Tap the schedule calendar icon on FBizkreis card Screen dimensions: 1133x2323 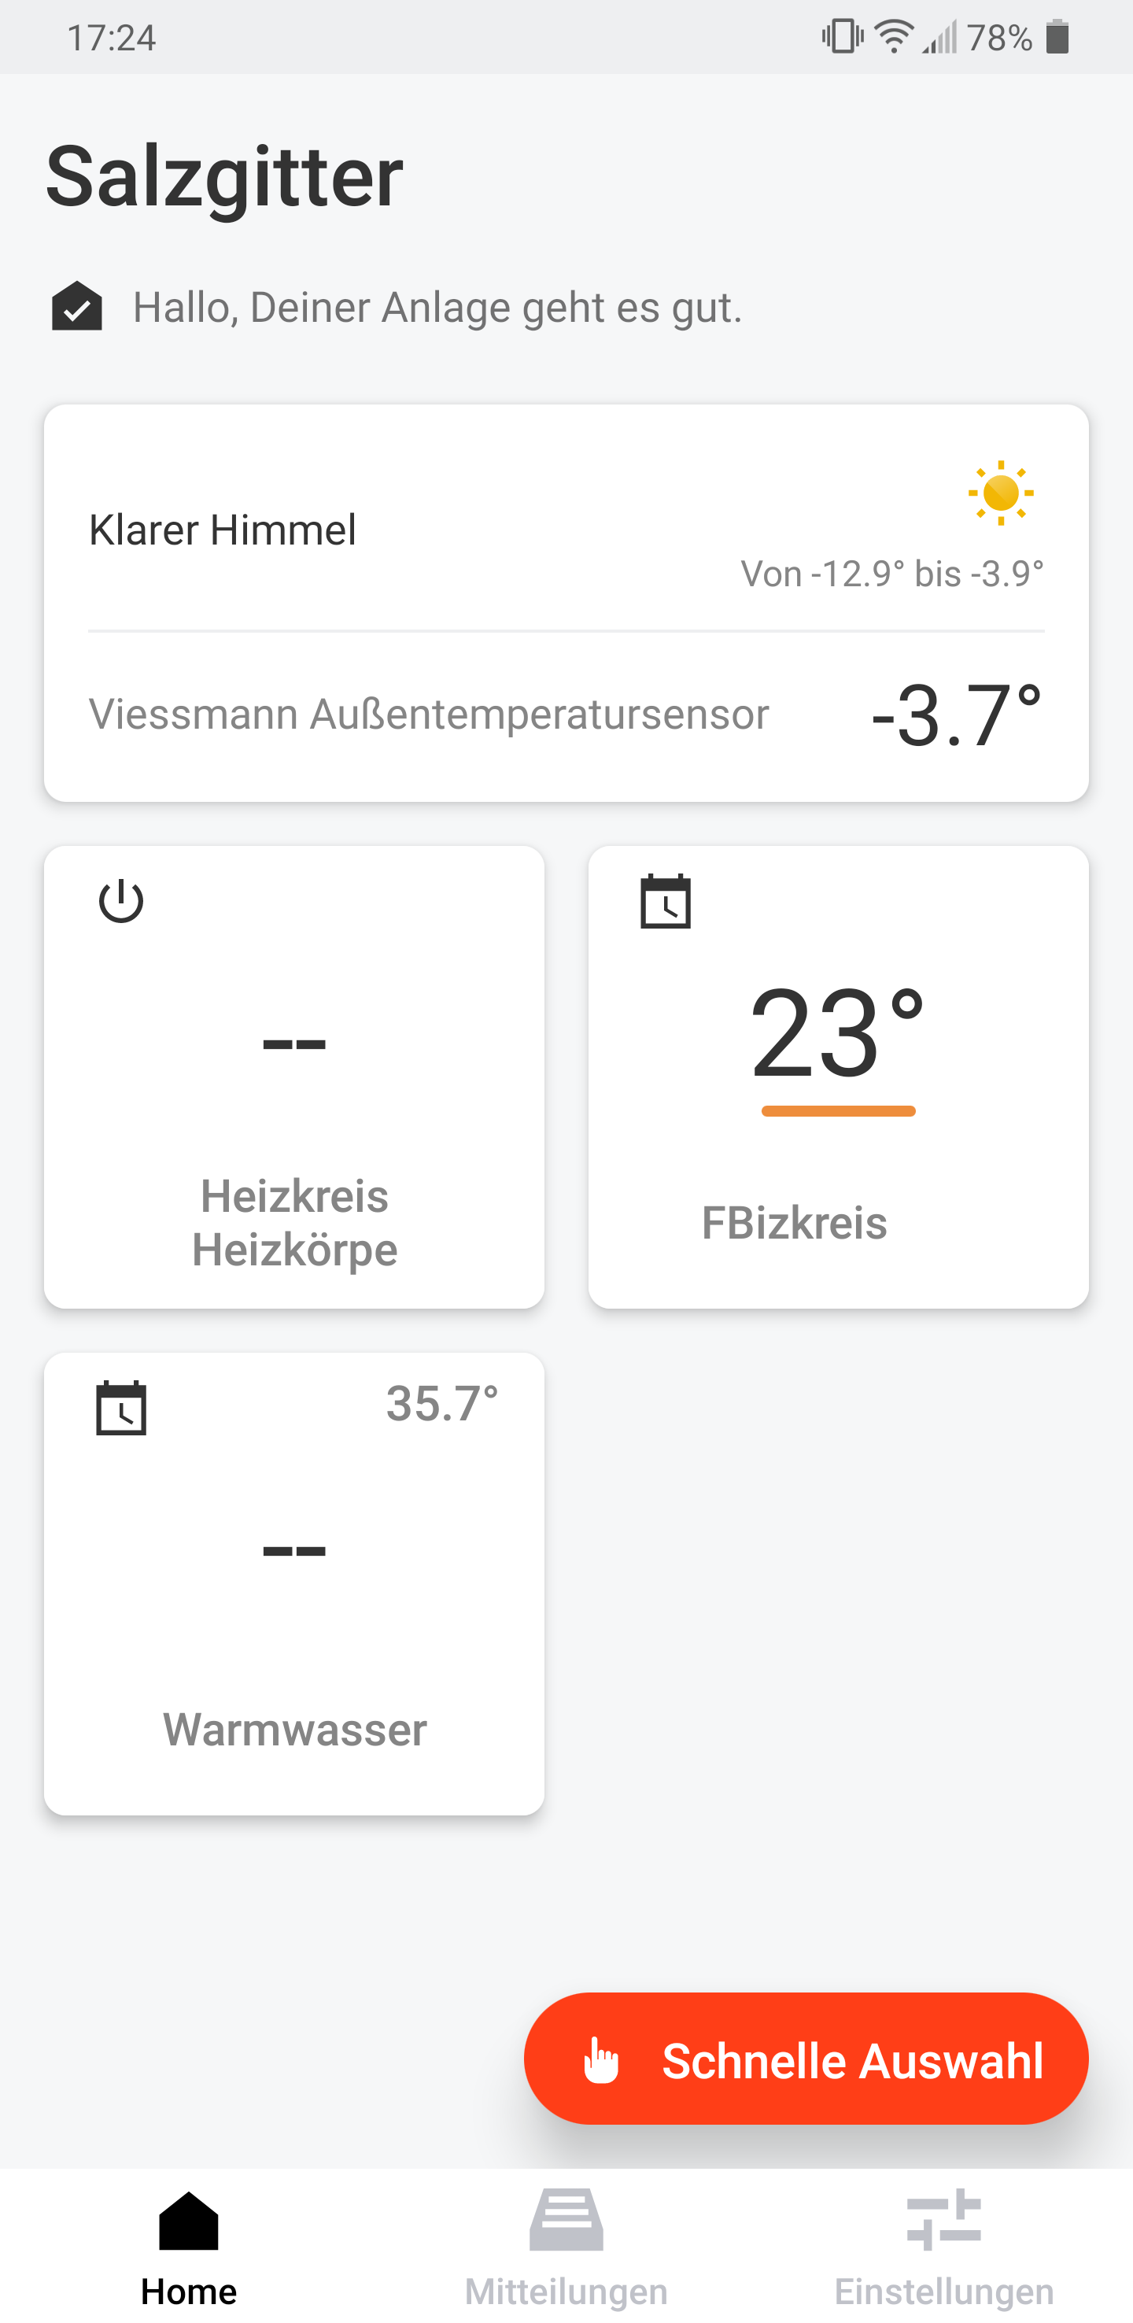665,901
